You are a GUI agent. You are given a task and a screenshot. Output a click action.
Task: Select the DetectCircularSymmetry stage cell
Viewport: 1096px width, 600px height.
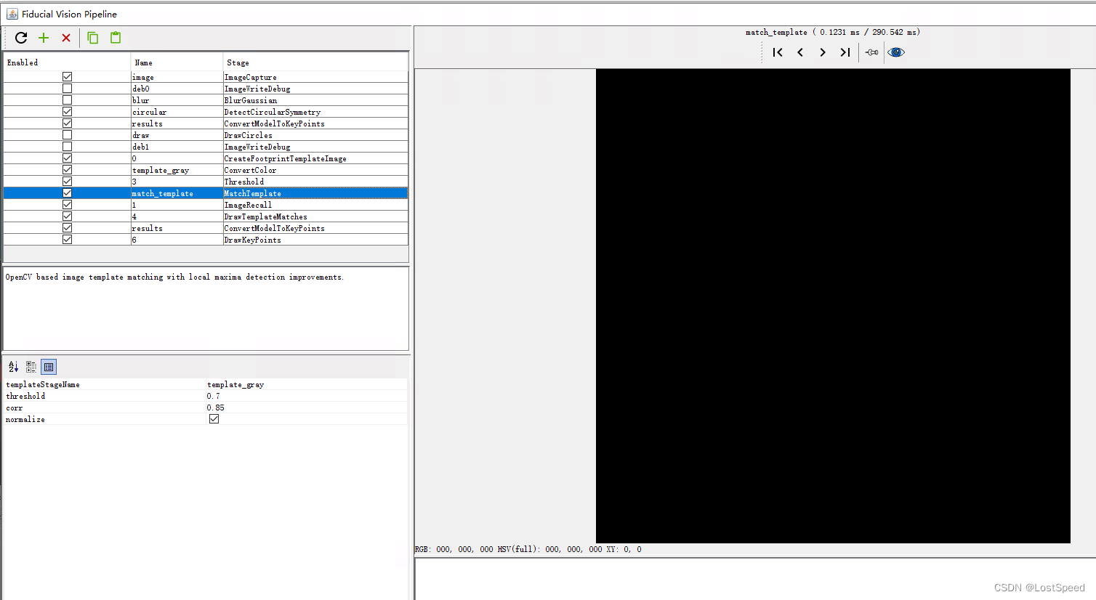tap(315, 112)
